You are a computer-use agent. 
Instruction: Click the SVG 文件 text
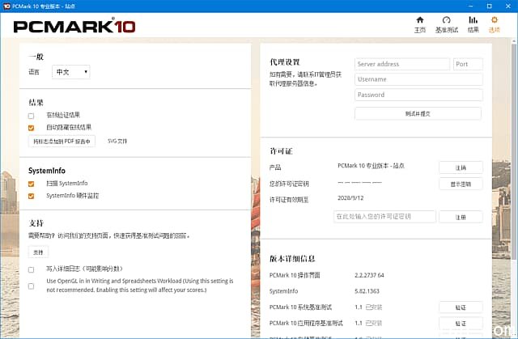[117, 142]
